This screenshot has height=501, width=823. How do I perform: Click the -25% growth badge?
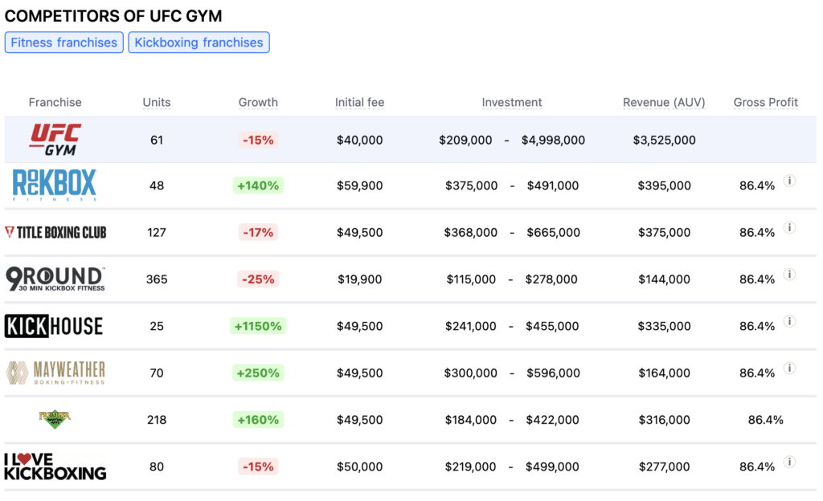click(258, 279)
